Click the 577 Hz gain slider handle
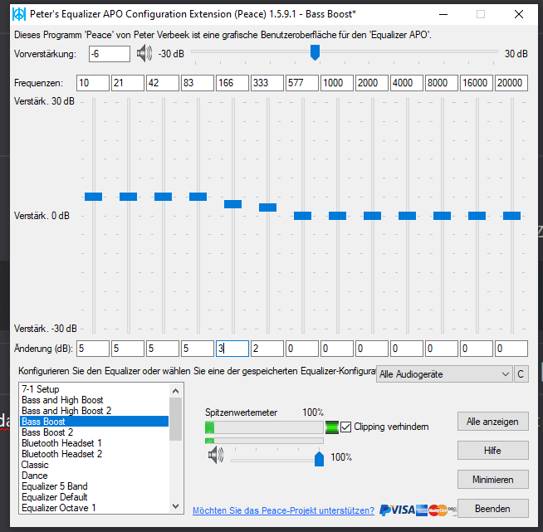The width and height of the screenshot is (543, 532). 303,216
